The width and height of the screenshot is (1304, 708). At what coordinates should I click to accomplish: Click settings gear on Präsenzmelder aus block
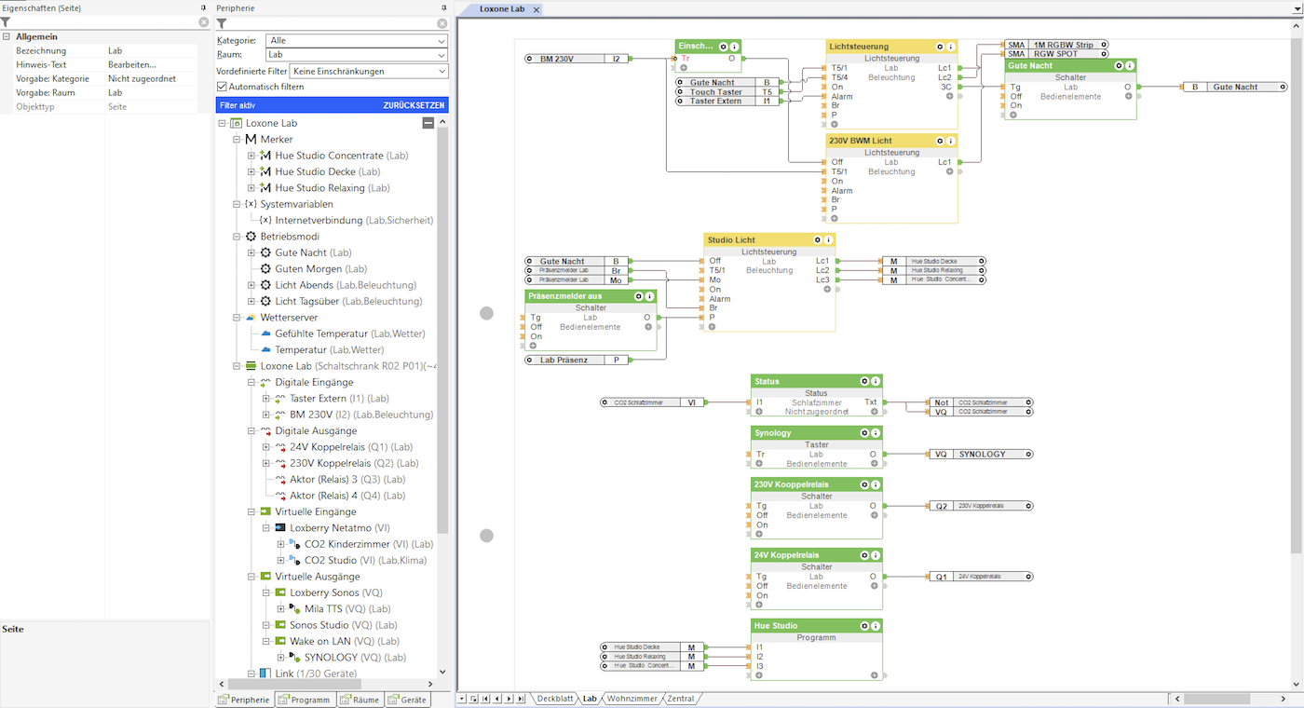click(638, 296)
